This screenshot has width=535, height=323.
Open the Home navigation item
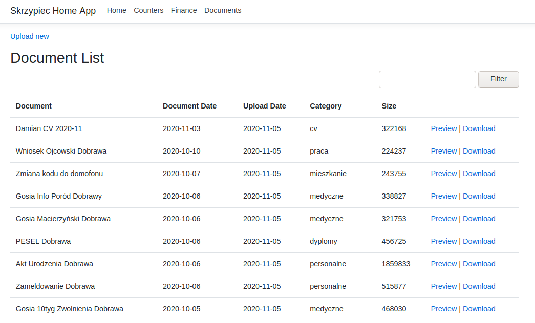click(116, 11)
